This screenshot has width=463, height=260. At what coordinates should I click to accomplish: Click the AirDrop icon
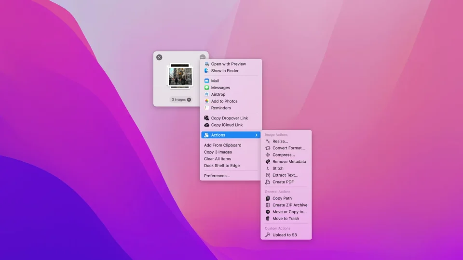coord(207,94)
